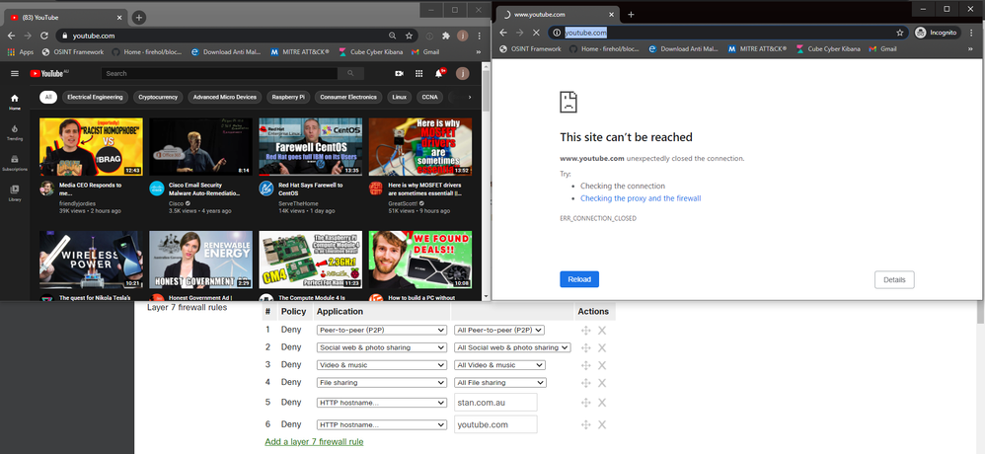Open OSINT Framework bookmark in Incognito window
985x454 pixels.
tap(530, 48)
